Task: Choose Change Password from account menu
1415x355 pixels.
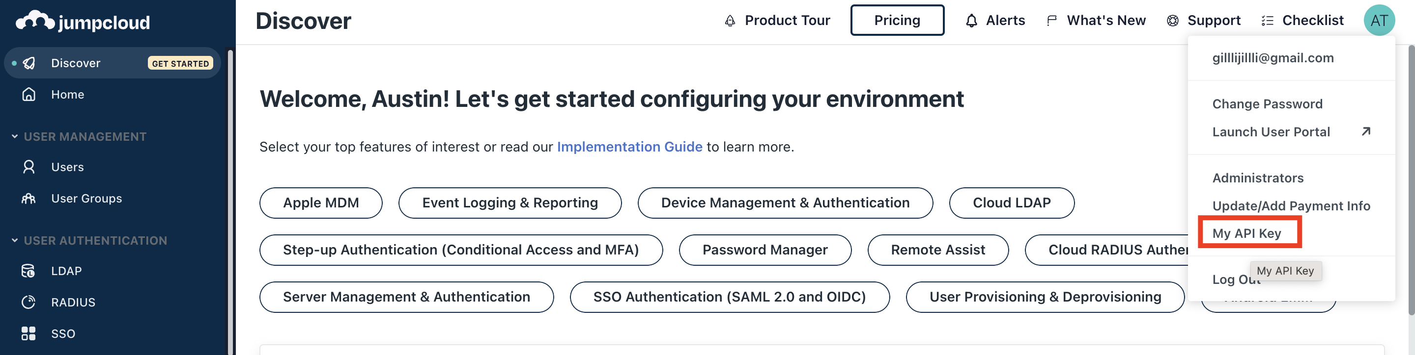Action: click(x=1267, y=103)
